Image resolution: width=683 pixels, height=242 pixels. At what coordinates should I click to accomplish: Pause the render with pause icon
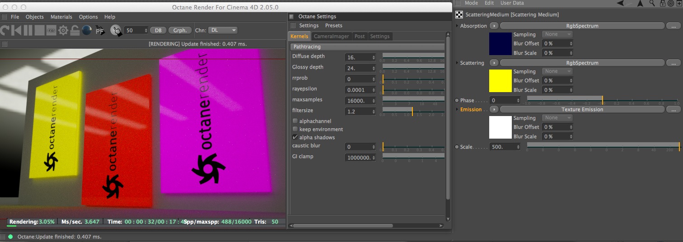[x=28, y=30]
